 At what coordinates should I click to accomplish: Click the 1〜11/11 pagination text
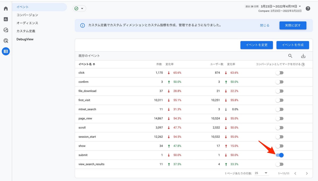tap(284, 173)
